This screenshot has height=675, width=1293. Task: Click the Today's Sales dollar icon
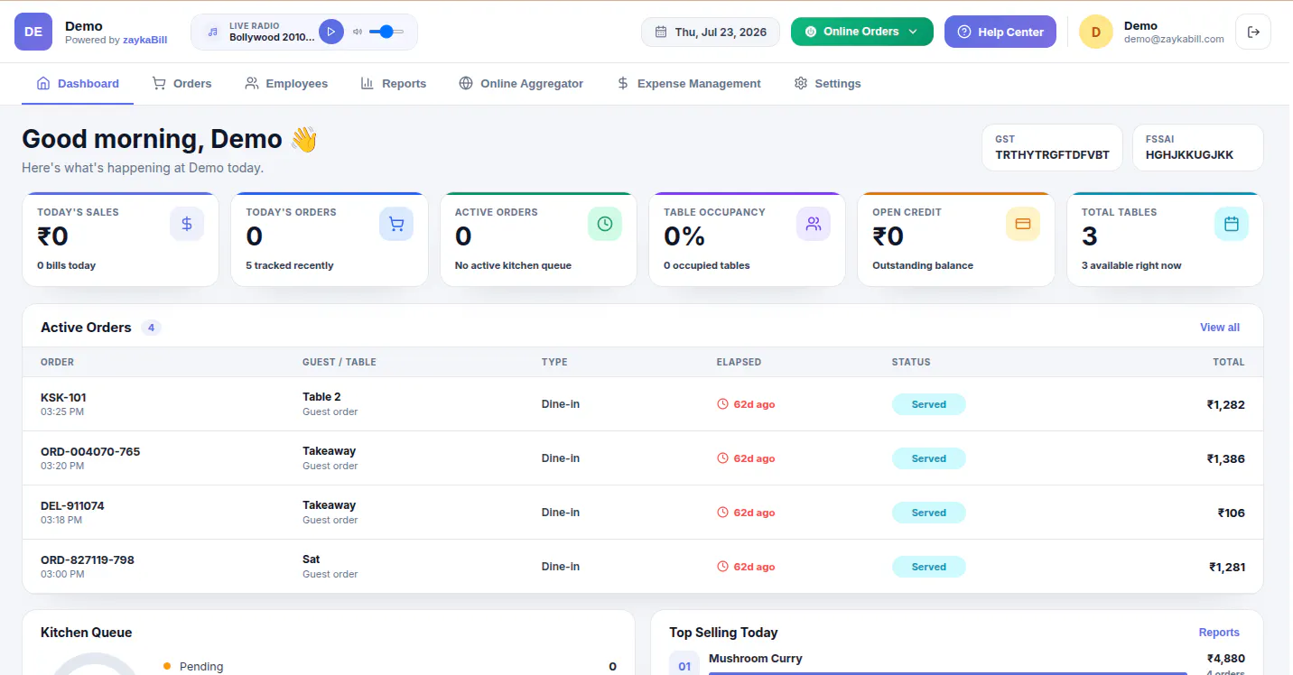(x=187, y=224)
